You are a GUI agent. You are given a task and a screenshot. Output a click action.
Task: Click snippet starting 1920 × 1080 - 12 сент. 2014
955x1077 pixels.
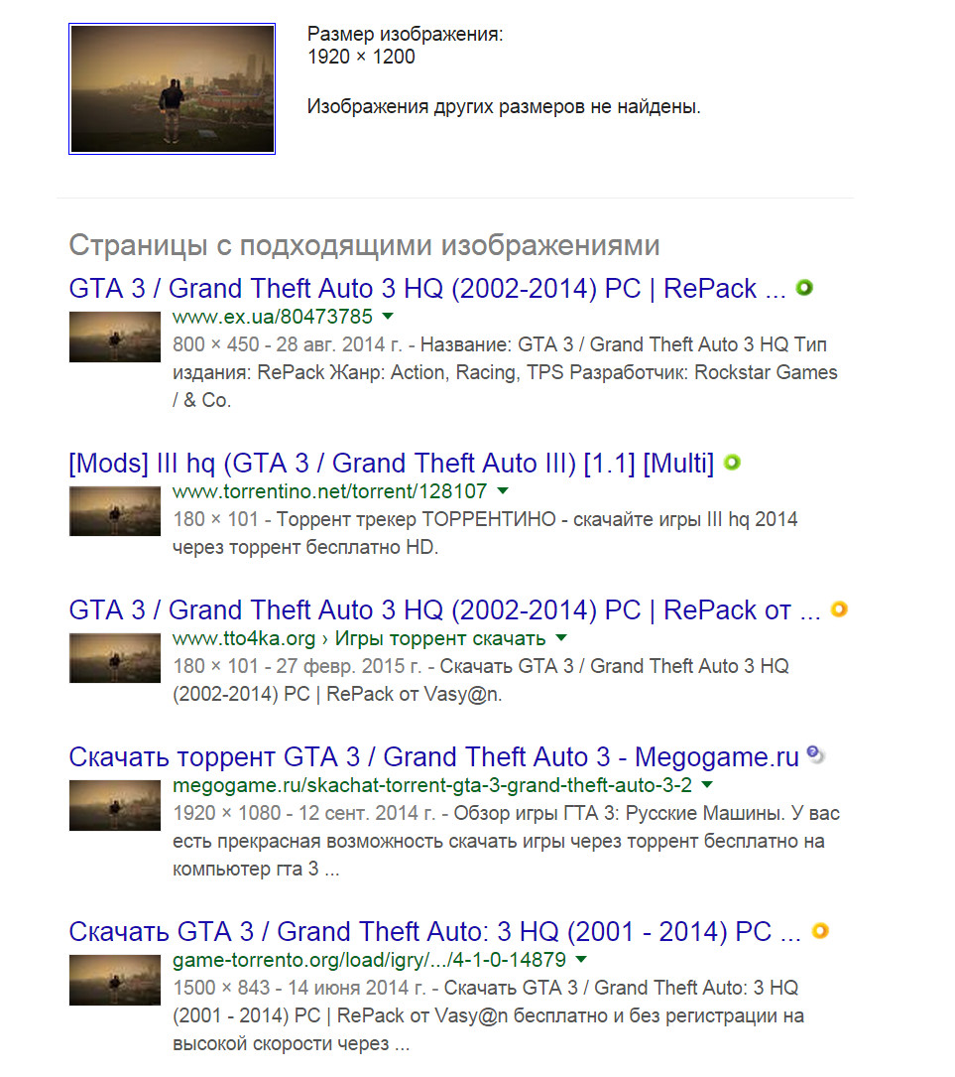click(507, 841)
